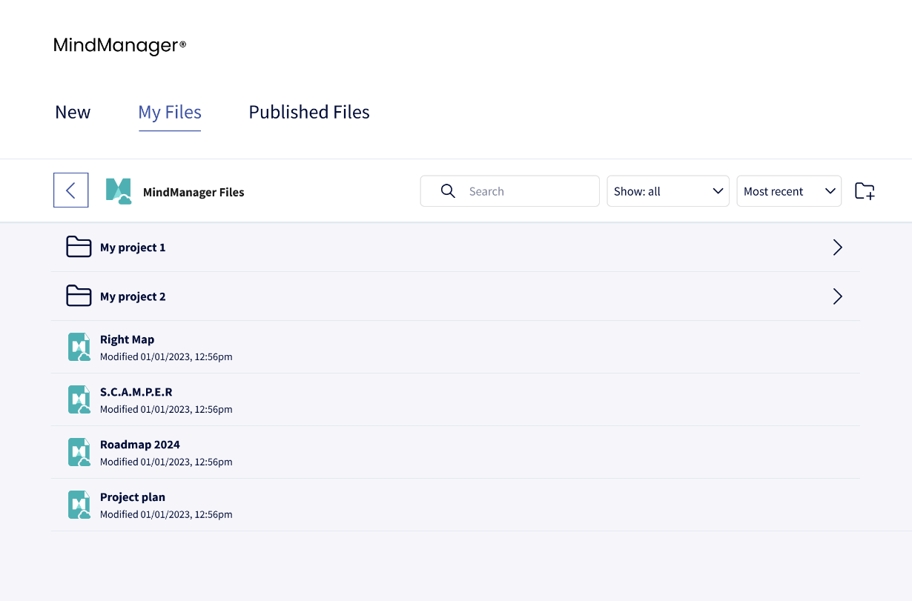The image size is (912, 601).
Task: Click the My project 2 folder icon
Action: [79, 296]
